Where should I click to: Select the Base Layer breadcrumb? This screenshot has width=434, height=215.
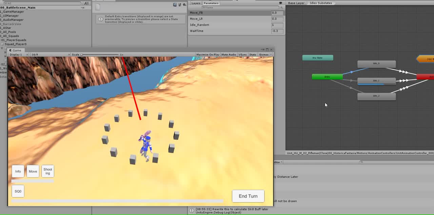pyautogui.click(x=296, y=3)
